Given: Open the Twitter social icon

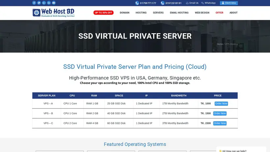Looking at the screenshot, I should 39,3.
